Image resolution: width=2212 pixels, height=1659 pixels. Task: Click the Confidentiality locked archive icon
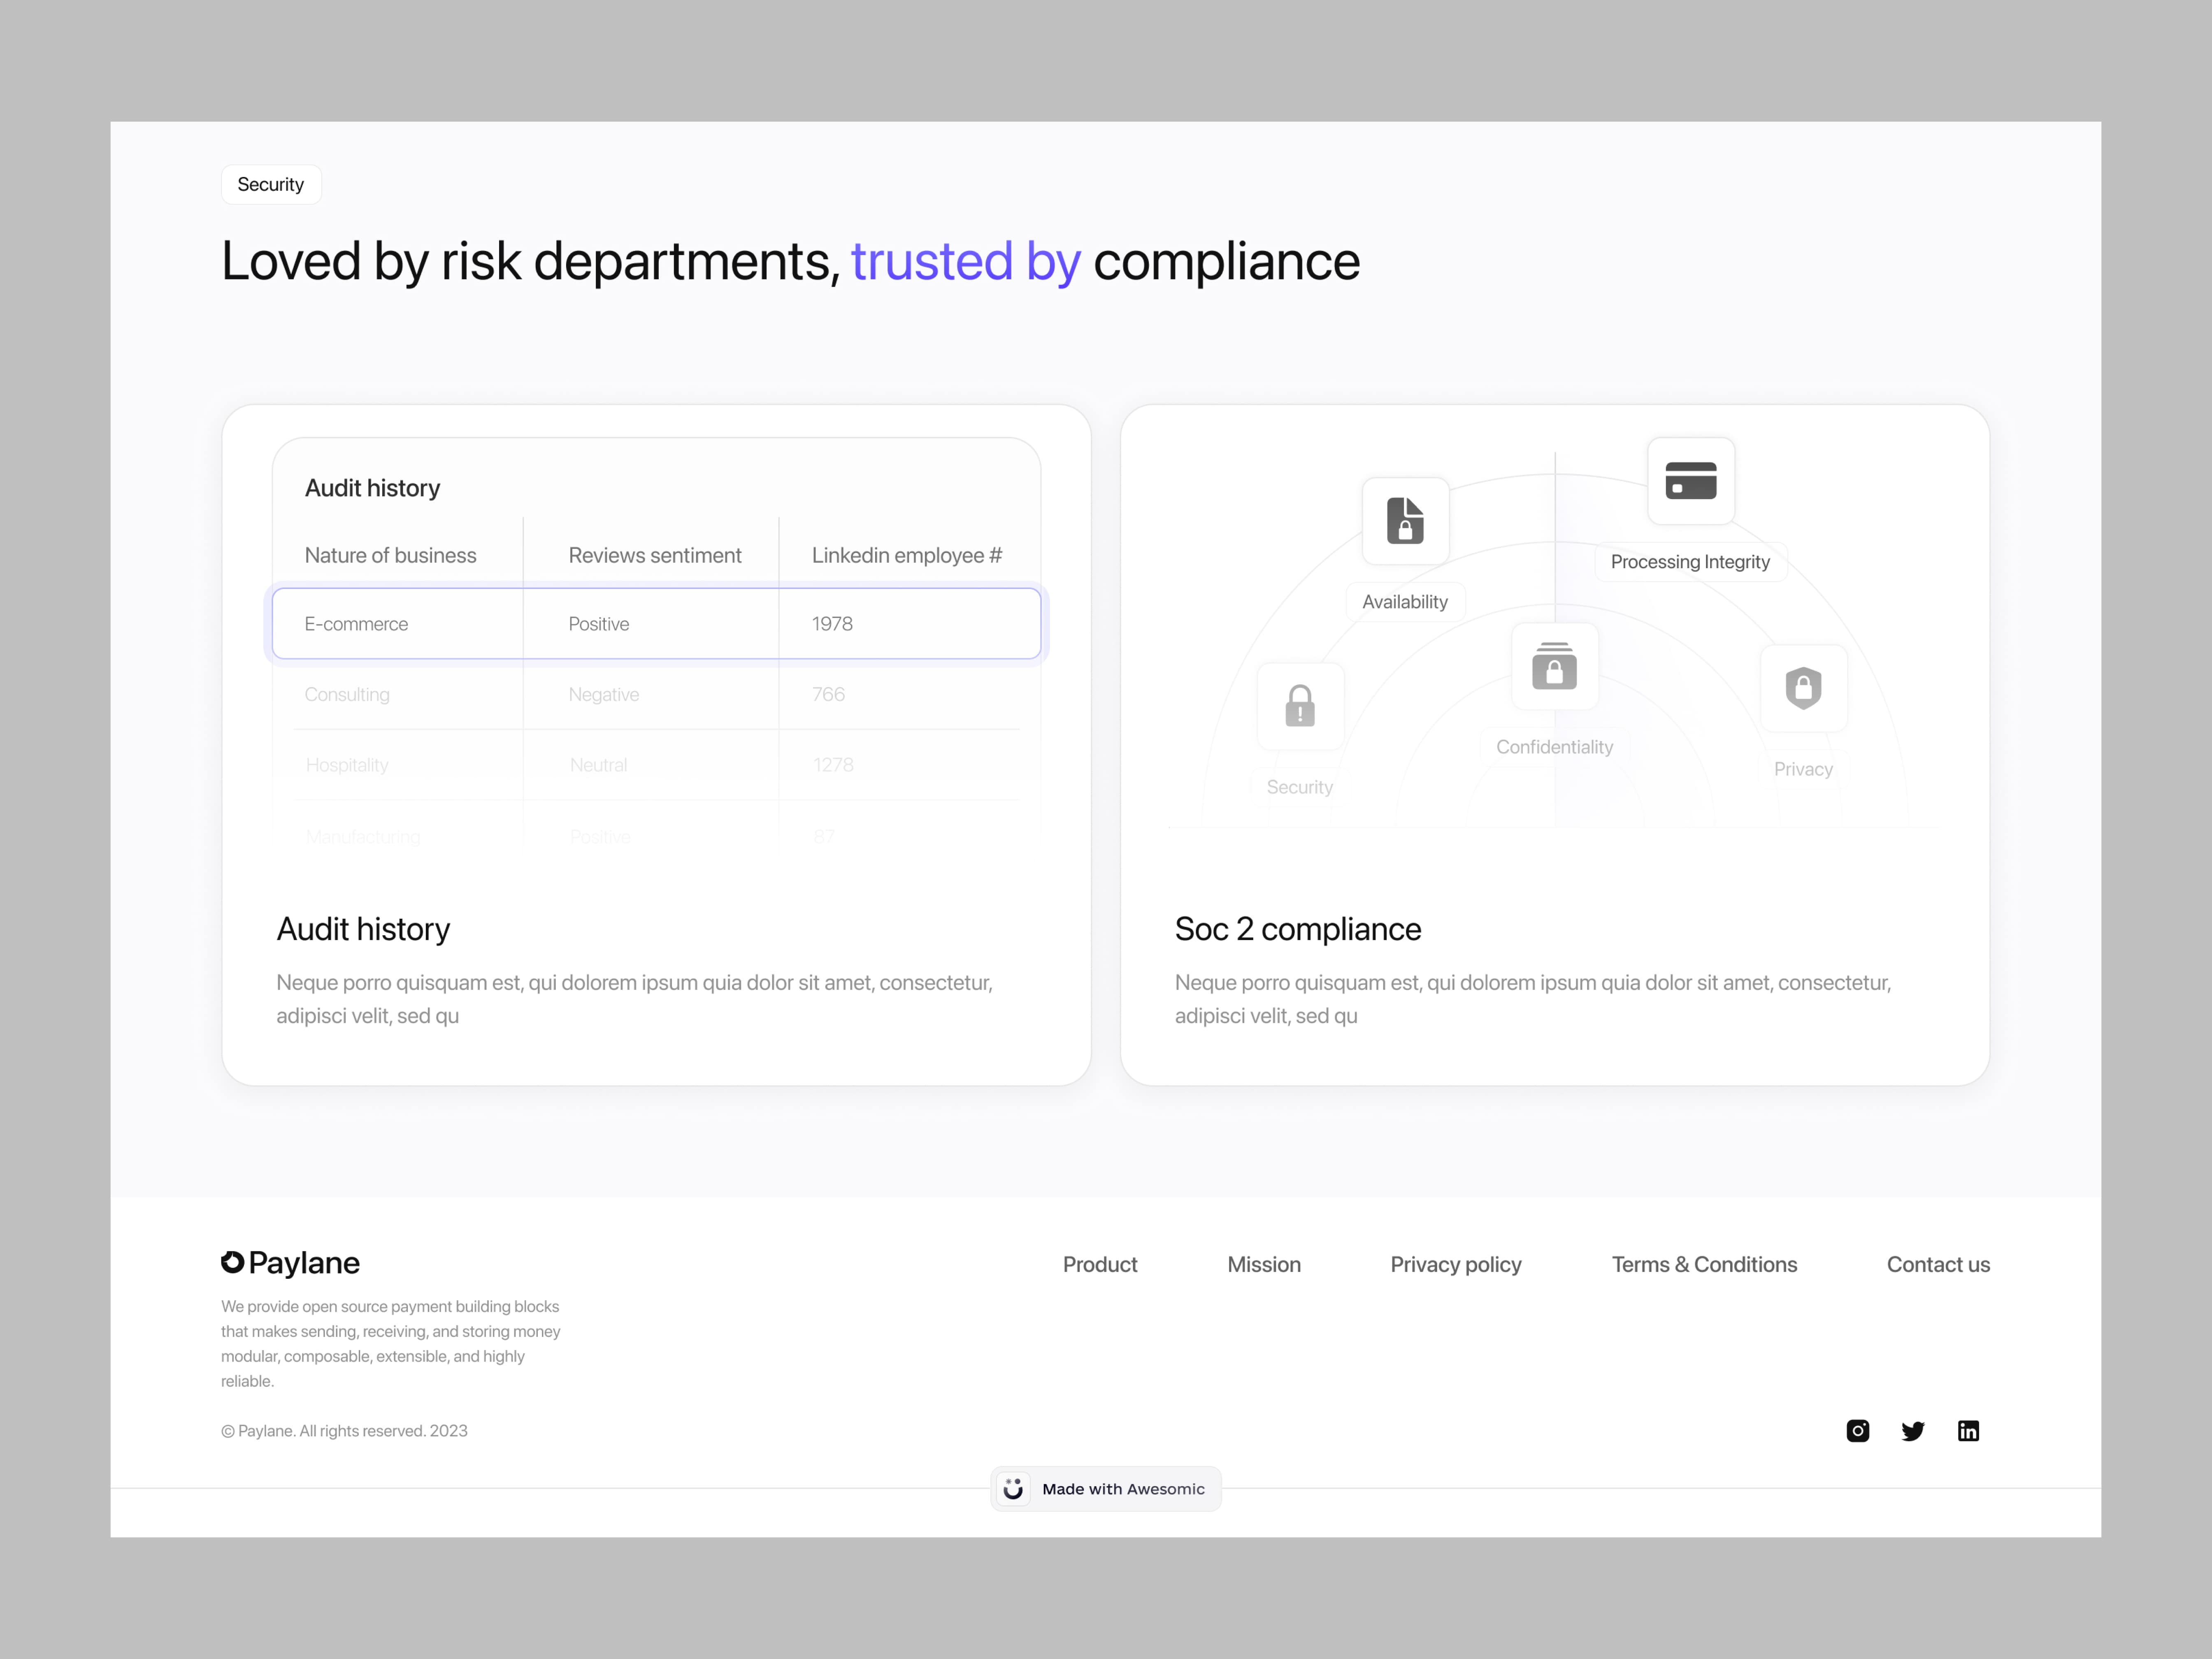(1555, 666)
